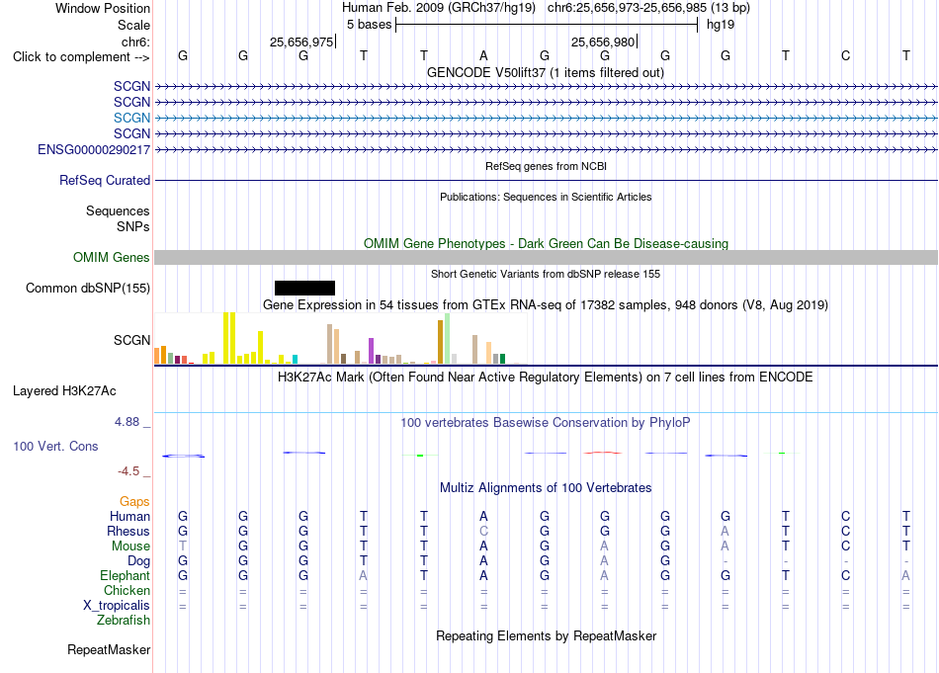The width and height of the screenshot is (939, 673).
Task: Click the Rhesus species label
Action: point(128,531)
